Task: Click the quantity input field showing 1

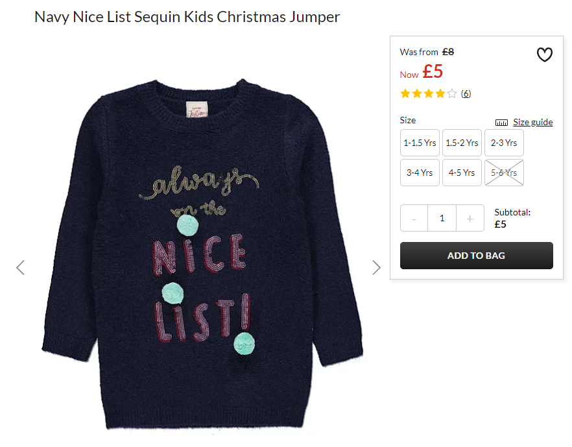Action: [x=442, y=218]
